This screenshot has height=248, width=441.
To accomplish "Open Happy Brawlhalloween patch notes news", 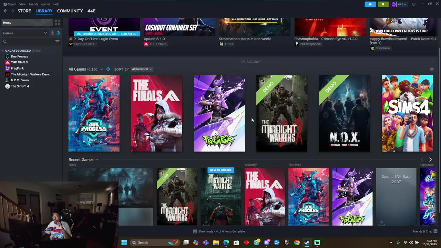I will [x=403, y=35].
